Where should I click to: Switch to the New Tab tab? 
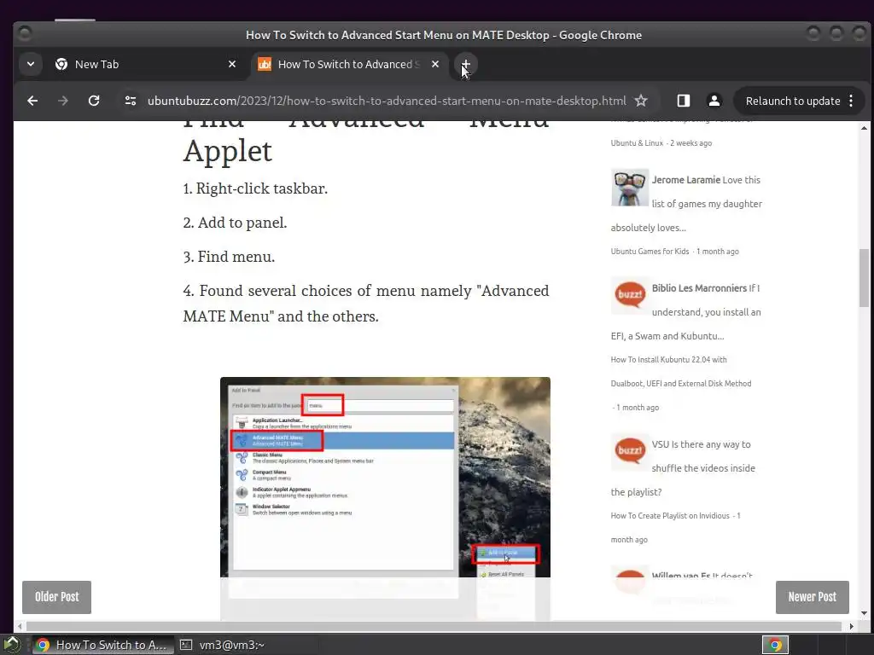145,65
